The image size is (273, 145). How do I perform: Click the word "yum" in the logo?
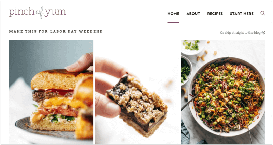(55, 13)
